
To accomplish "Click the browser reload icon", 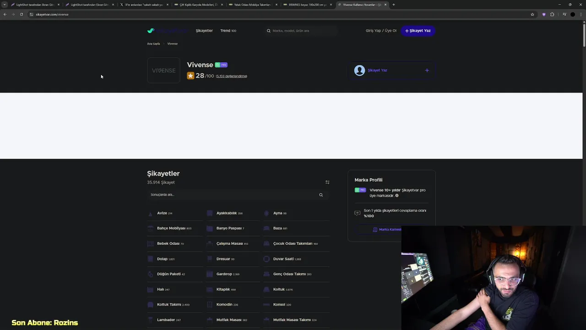I will coord(21,14).
